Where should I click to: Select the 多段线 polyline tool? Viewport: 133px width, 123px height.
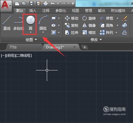[19, 23]
